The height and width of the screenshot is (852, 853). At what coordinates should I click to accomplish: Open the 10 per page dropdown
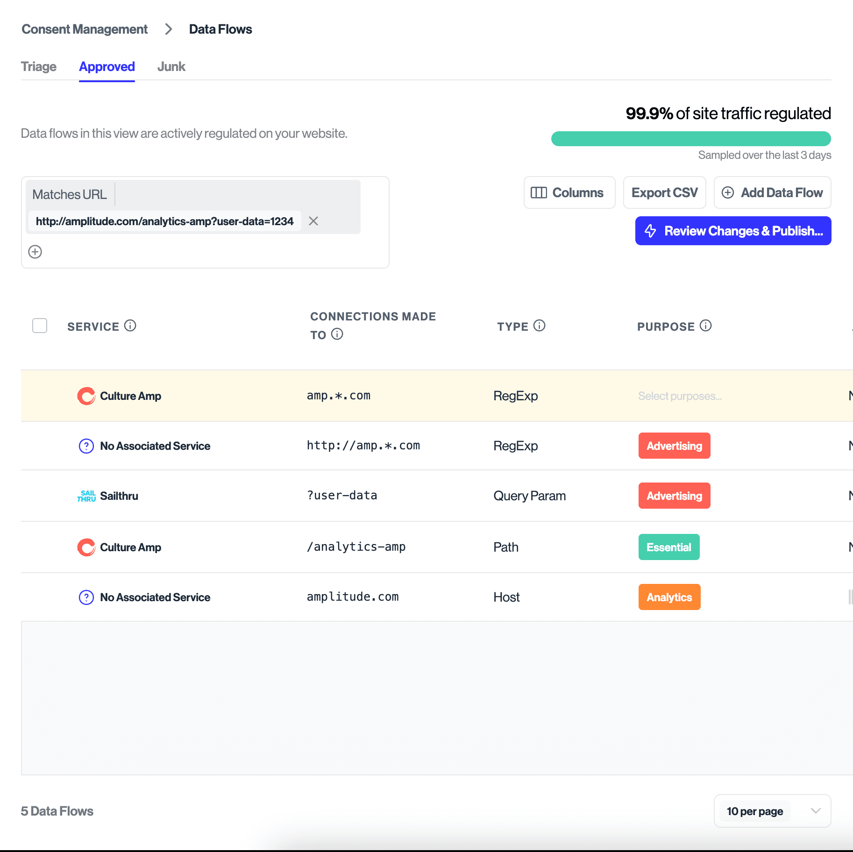[x=772, y=811]
